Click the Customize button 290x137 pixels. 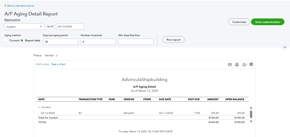point(239,22)
